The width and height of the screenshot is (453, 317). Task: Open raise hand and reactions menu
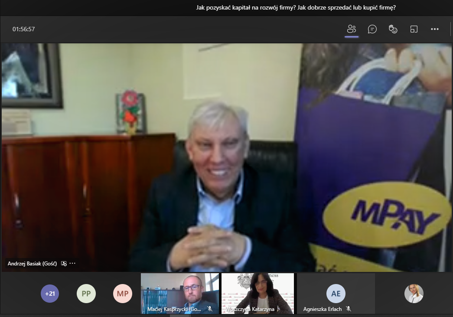coord(393,29)
